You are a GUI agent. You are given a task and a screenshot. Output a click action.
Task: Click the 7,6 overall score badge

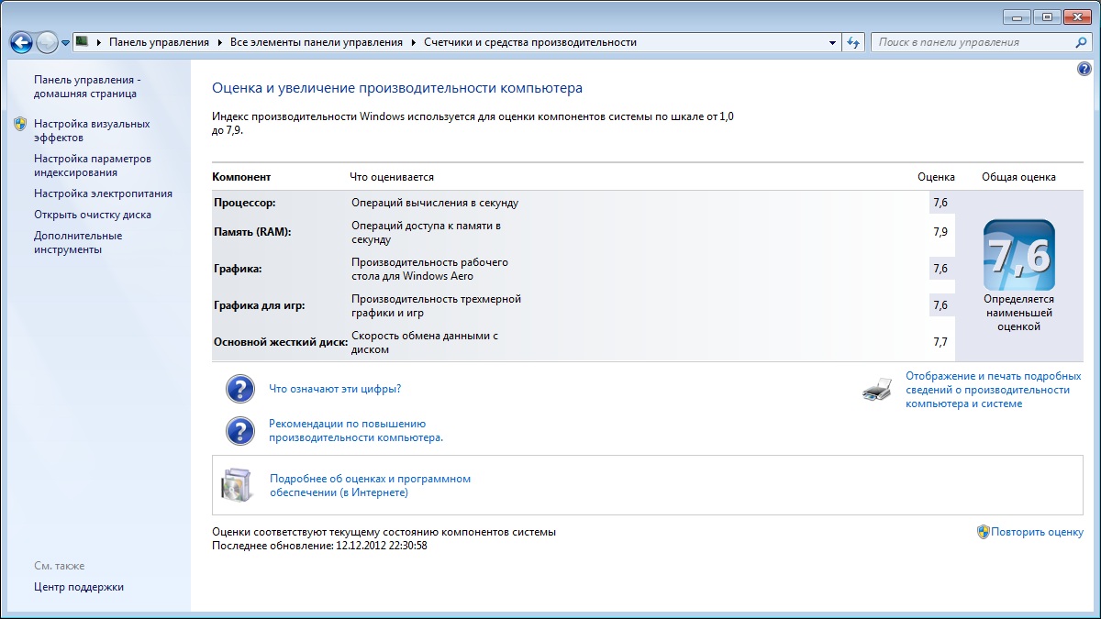coord(1018,256)
